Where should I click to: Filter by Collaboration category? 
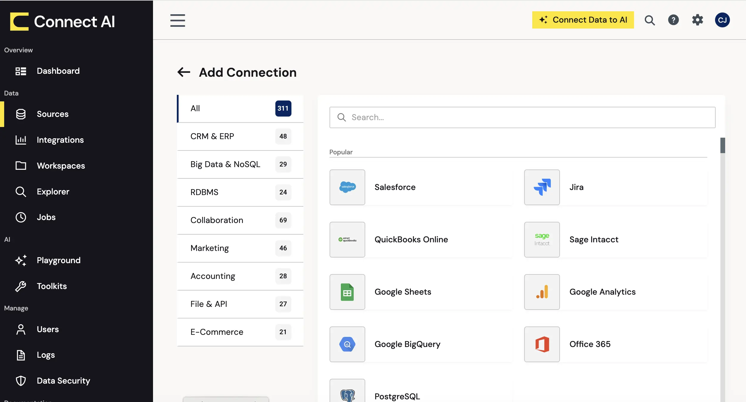click(x=240, y=220)
